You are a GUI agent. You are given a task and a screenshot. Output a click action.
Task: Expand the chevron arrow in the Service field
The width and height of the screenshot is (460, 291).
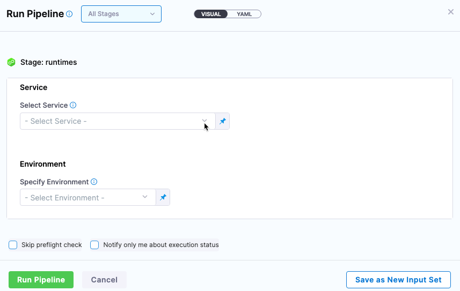click(x=205, y=121)
